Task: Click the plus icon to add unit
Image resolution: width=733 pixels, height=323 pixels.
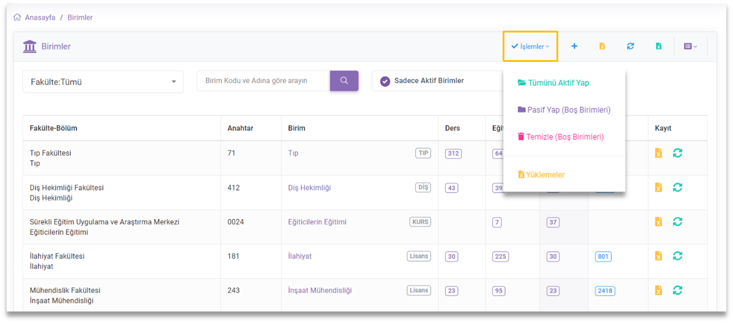Action: [574, 46]
